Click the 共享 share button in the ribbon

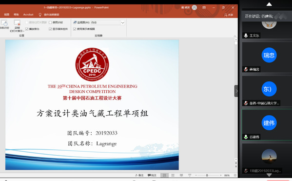pos(229,15)
